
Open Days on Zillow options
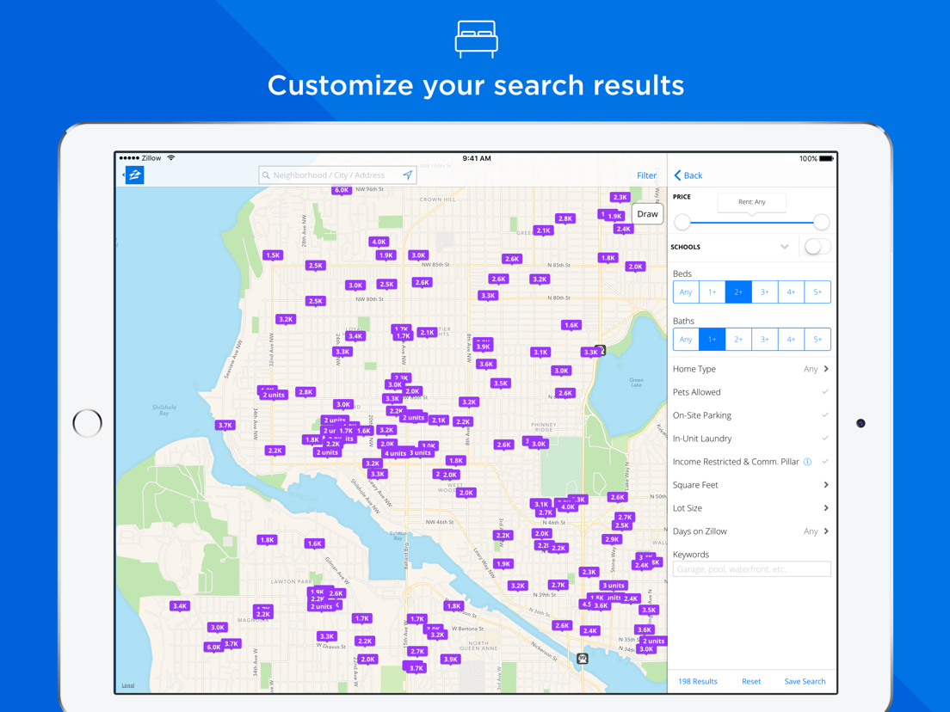751,531
